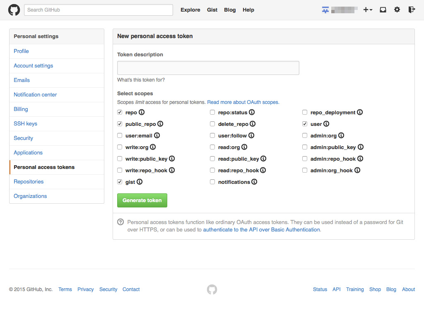Enable the notifications scope checkbox
424x318 pixels.
(x=212, y=182)
